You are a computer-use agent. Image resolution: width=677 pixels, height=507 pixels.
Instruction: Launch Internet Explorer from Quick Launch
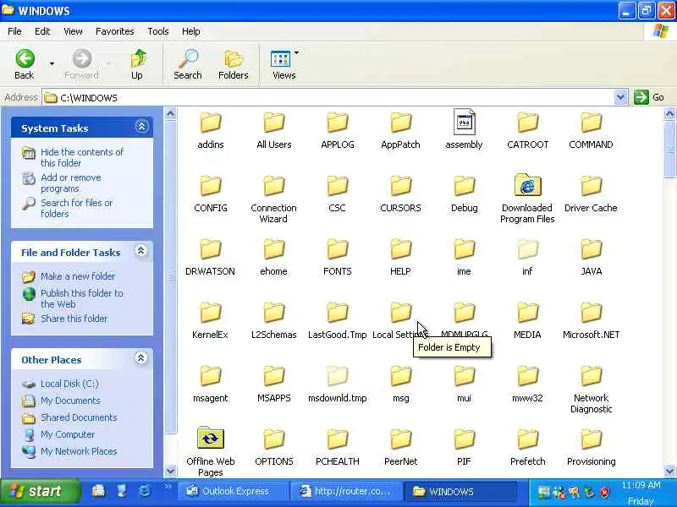pyautogui.click(x=144, y=491)
